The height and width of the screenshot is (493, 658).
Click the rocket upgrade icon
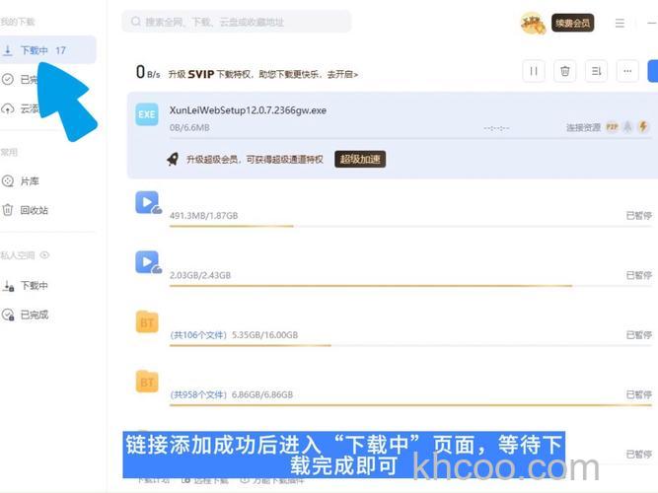pyautogui.click(x=173, y=159)
